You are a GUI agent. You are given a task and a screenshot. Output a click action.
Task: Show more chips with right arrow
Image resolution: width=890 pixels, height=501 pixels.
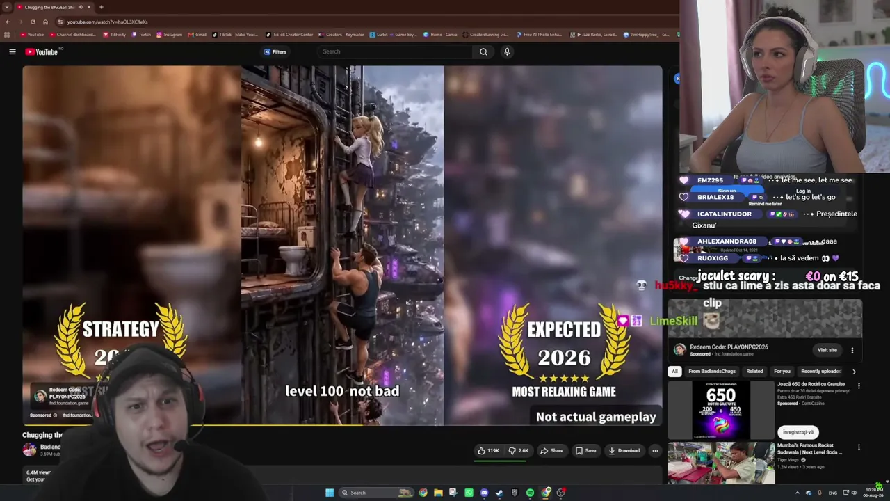pyautogui.click(x=854, y=372)
